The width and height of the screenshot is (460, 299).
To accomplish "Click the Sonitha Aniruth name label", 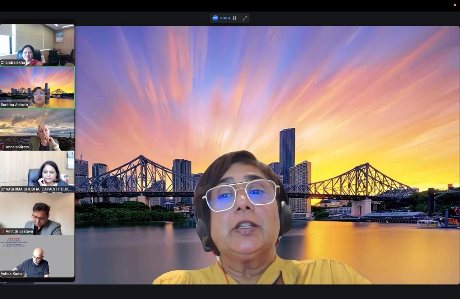I will (14, 105).
